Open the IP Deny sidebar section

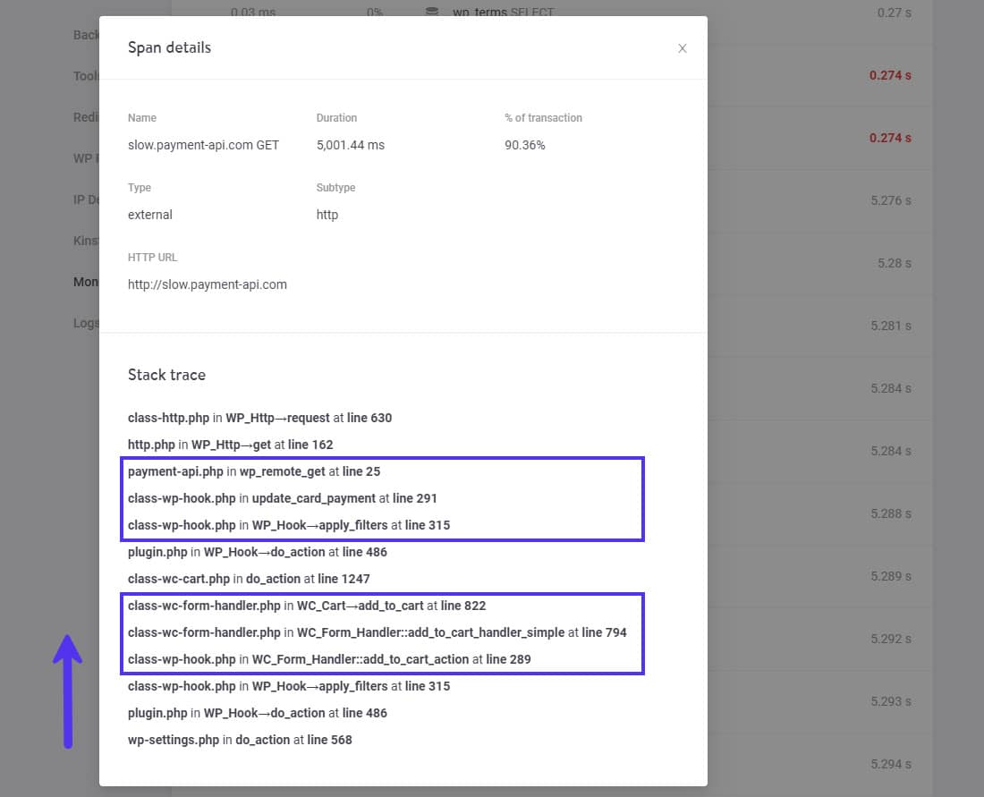coord(85,199)
